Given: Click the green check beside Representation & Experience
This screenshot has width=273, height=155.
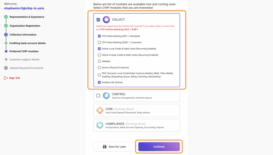Looking at the screenshot, I should click(x=6, y=17).
